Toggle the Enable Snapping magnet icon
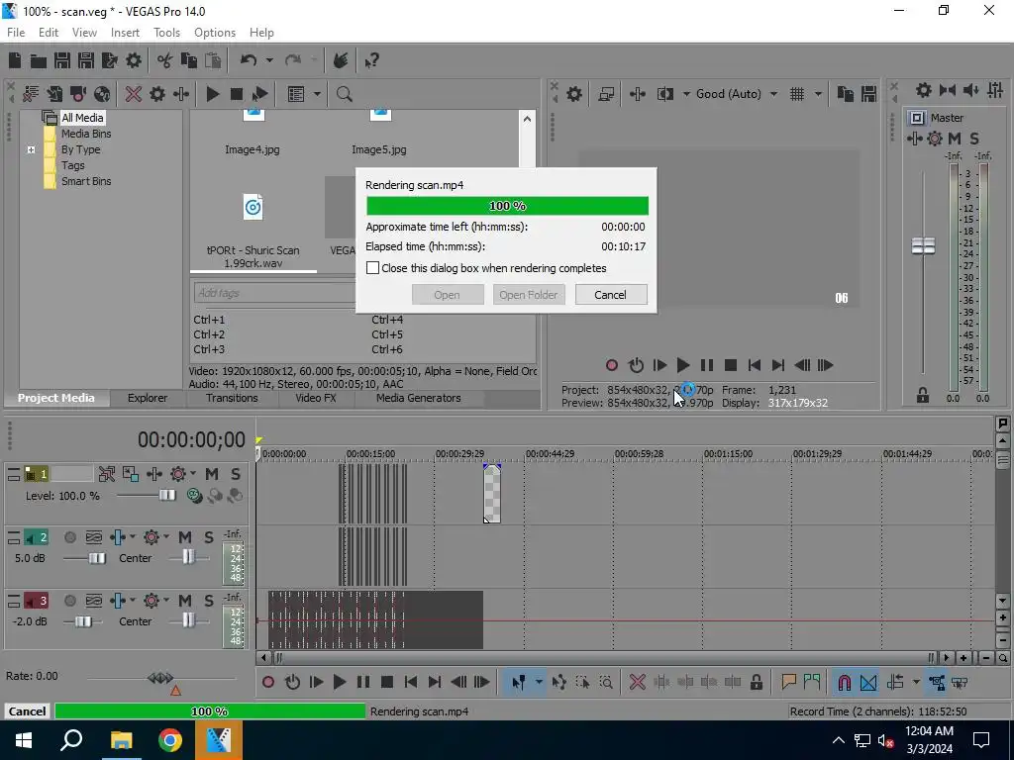Image resolution: width=1014 pixels, height=760 pixels. click(x=844, y=682)
